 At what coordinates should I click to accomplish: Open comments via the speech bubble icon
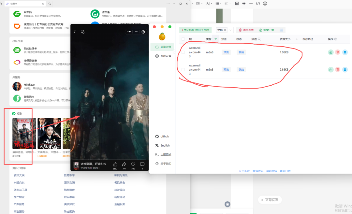(x=142, y=164)
